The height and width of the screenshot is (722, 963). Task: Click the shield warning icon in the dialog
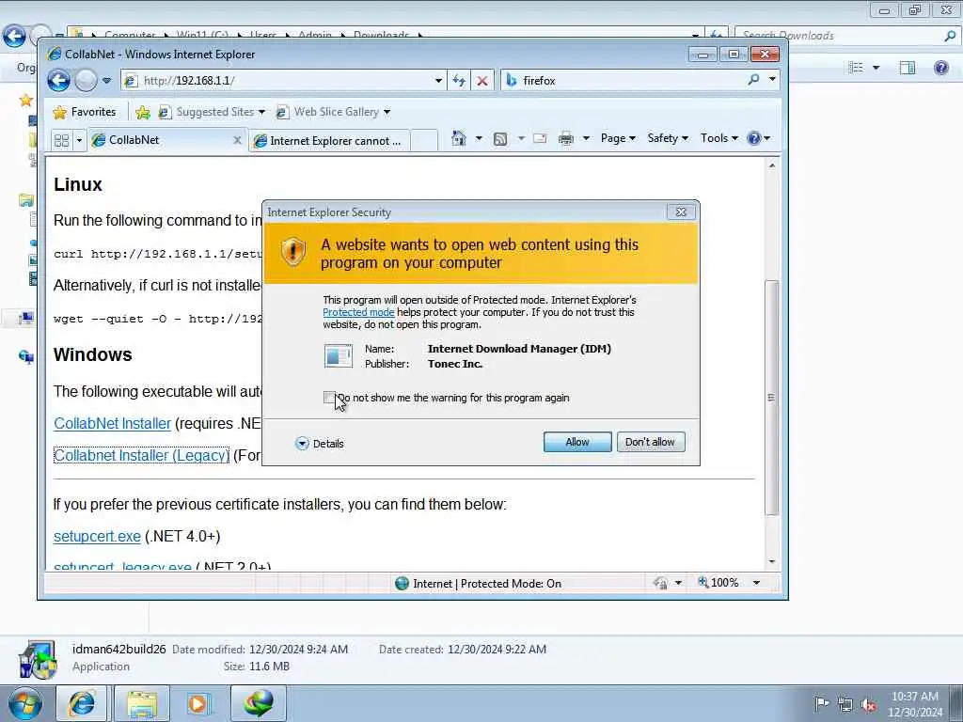[293, 252]
